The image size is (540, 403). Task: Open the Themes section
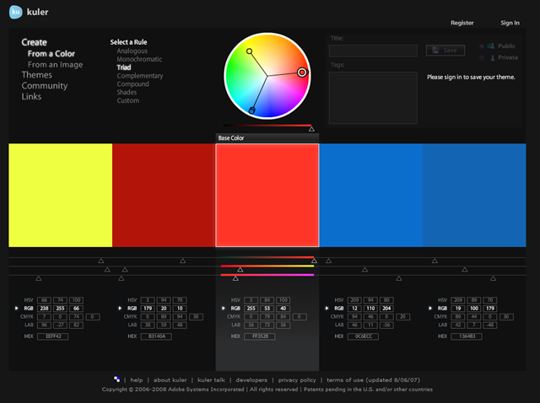37,75
